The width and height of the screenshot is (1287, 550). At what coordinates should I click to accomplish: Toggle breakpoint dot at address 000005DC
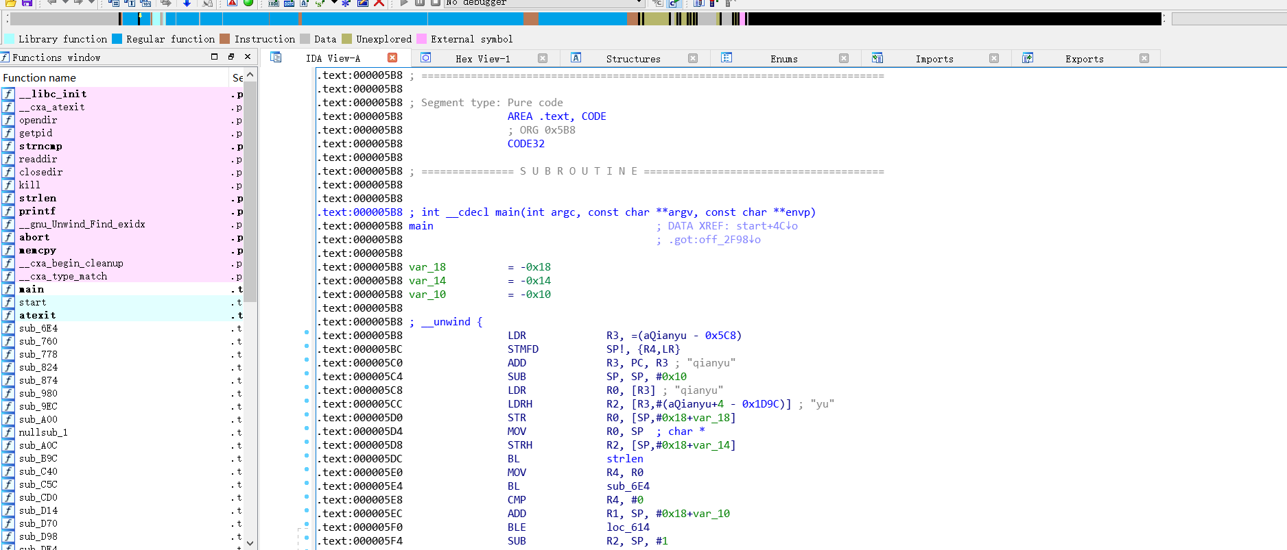pyautogui.click(x=307, y=455)
